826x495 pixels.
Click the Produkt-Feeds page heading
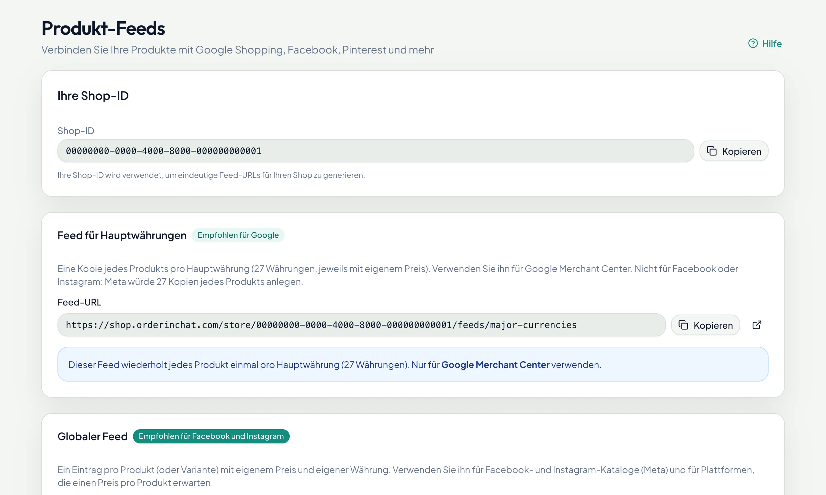tap(103, 28)
